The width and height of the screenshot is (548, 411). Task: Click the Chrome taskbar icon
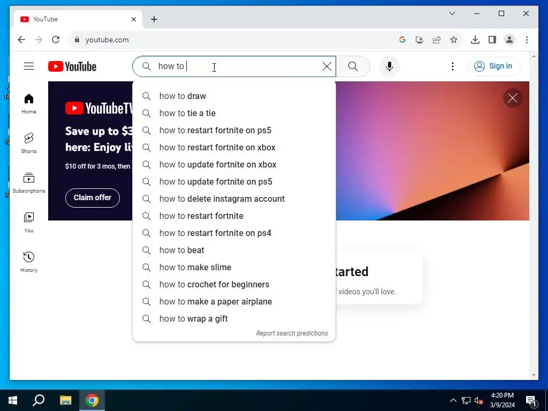click(92, 400)
